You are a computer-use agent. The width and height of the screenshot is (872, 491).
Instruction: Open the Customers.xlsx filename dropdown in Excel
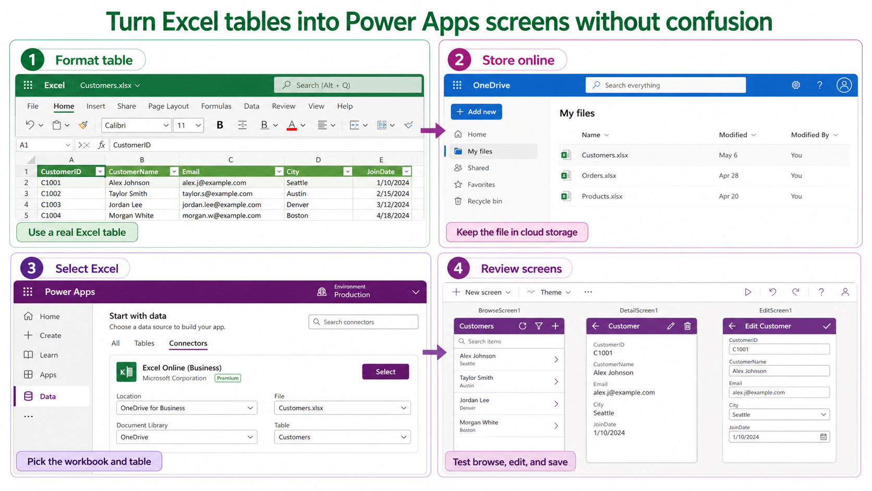point(138,86)
